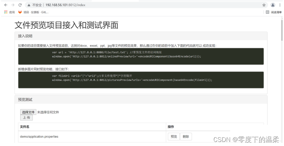
Task: Click the 预览测试 panel header
Action: 141,99
